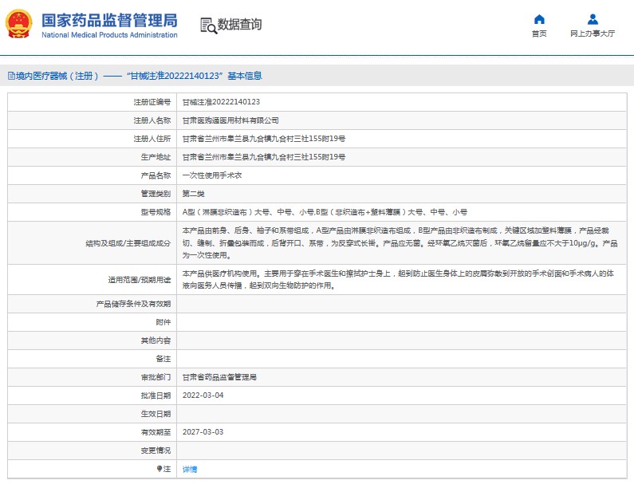Click the 审批部门 label
The image size is (634, 484).
pyautogui.click(x=156, y=377)
